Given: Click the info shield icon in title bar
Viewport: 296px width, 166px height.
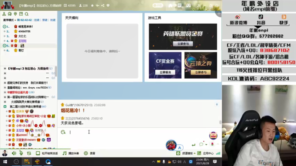Looking at the screenshot, I should point(108,6).
